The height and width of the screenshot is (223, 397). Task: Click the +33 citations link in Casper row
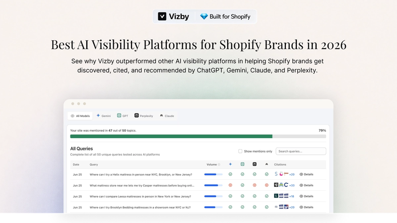click(x=292, y=185)
